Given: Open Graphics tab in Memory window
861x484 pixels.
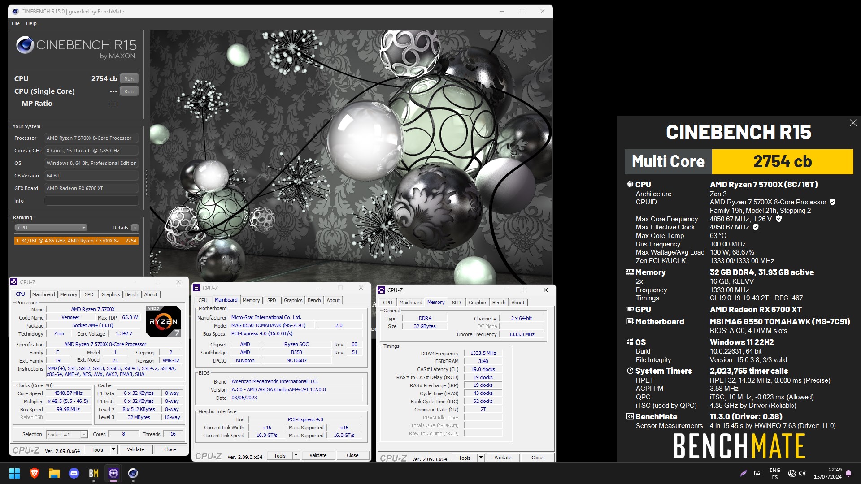Looking at the screenshot, I should click(x=478, y=302).
